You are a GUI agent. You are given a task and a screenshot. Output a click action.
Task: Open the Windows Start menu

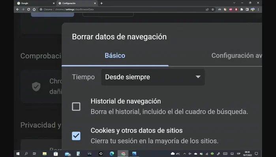pyautogui.click(x=18, y=154)
